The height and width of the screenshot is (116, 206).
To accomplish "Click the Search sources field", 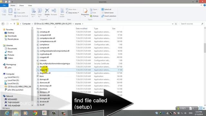I will point(192,24).
